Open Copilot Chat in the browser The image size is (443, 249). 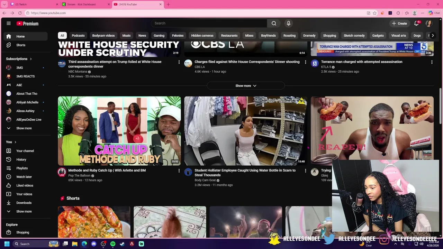[x=434, y=13]
